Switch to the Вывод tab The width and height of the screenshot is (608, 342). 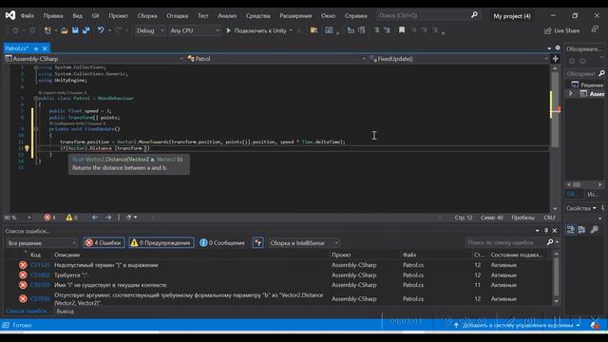point(66,311)
